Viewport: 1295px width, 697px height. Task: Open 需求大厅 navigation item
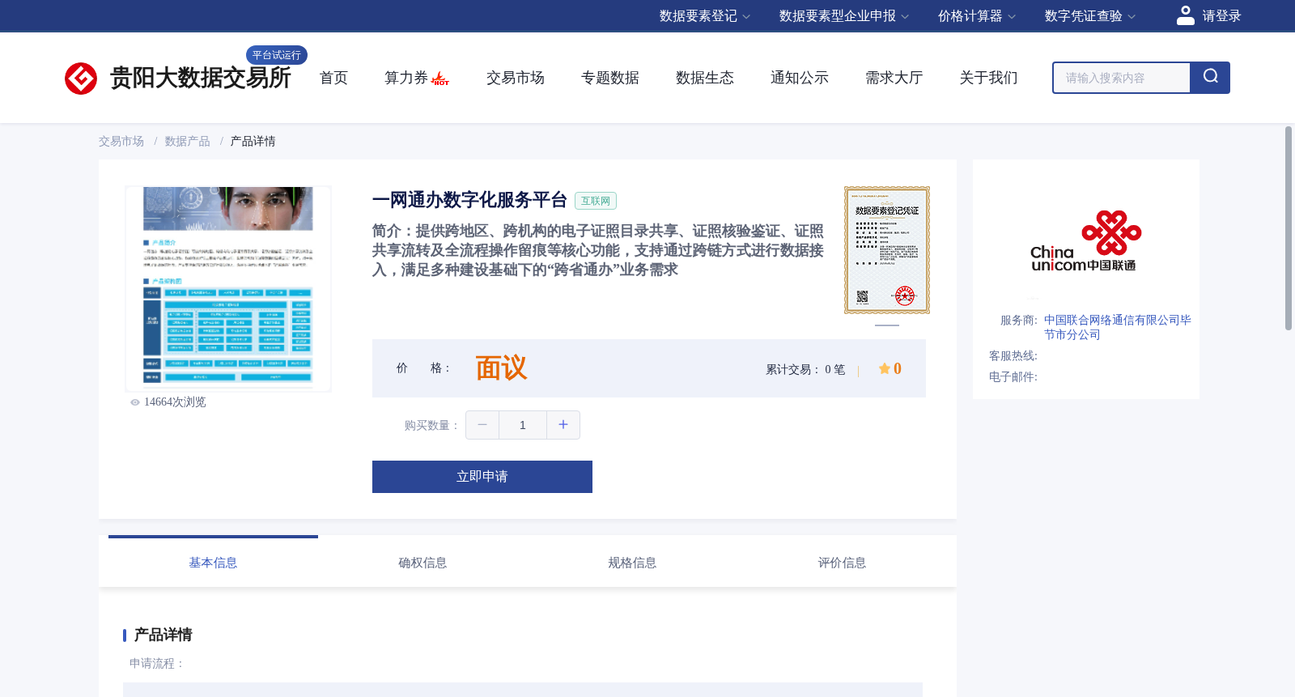tap(894, 78)
